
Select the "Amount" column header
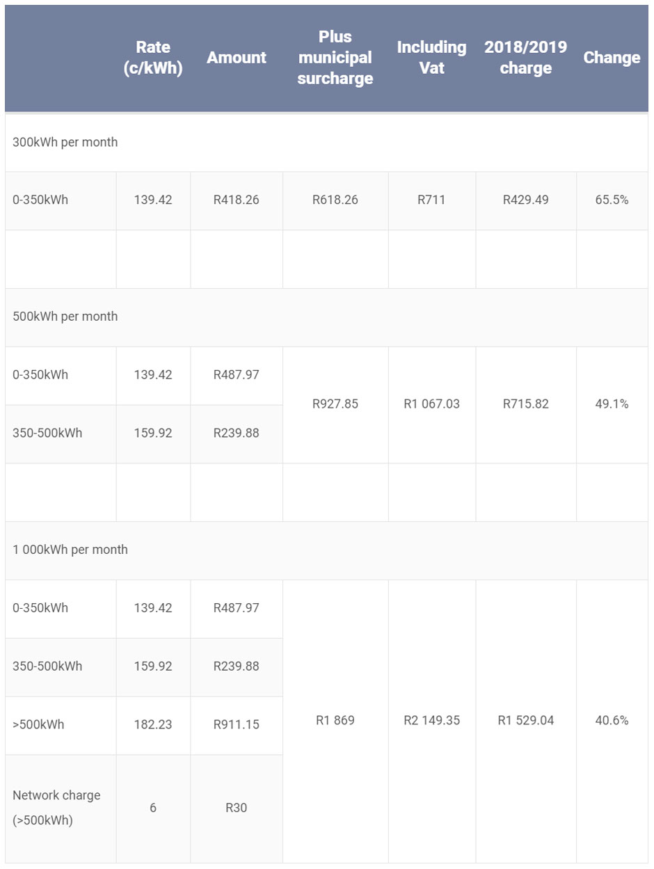pyautogui.click(x=237, y=58)
